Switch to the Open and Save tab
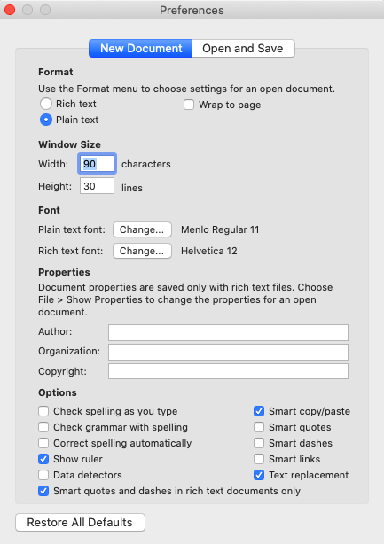This screenshot has height=544, width=384. tap(243, 48)
